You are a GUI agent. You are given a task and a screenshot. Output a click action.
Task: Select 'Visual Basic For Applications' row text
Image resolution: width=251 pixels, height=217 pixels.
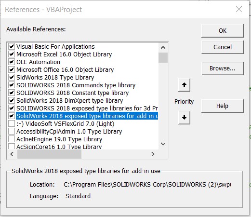(x=55, y=46)
